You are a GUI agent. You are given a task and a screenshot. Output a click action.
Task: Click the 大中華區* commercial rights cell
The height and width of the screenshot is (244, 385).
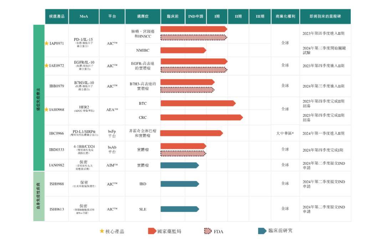point(285,133)
